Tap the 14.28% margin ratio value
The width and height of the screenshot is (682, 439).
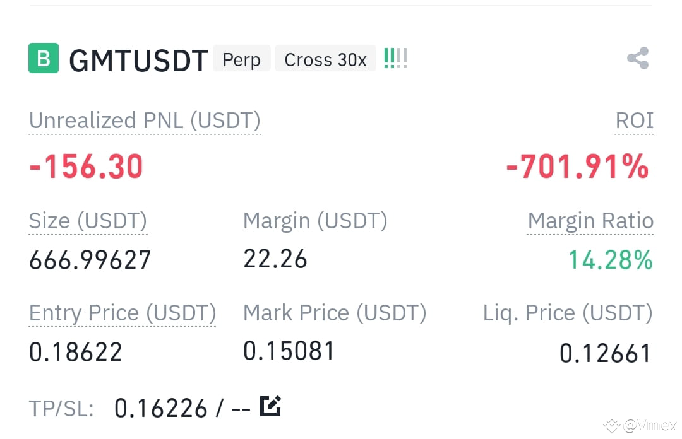click(x=610, y=260)
